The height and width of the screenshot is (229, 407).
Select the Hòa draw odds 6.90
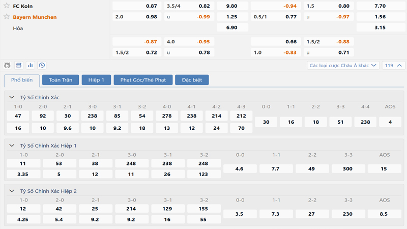pos(232,27)
